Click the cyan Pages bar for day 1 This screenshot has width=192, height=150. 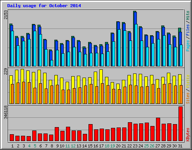12,48
